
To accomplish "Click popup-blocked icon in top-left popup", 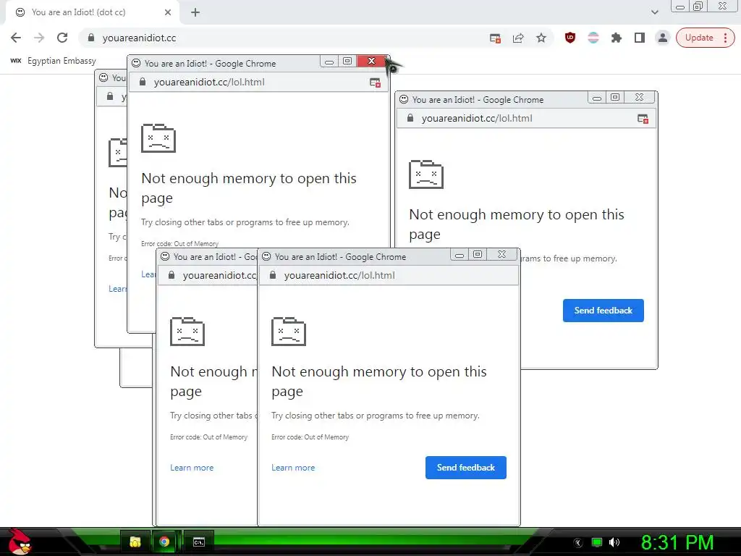I will coord(376,83).
